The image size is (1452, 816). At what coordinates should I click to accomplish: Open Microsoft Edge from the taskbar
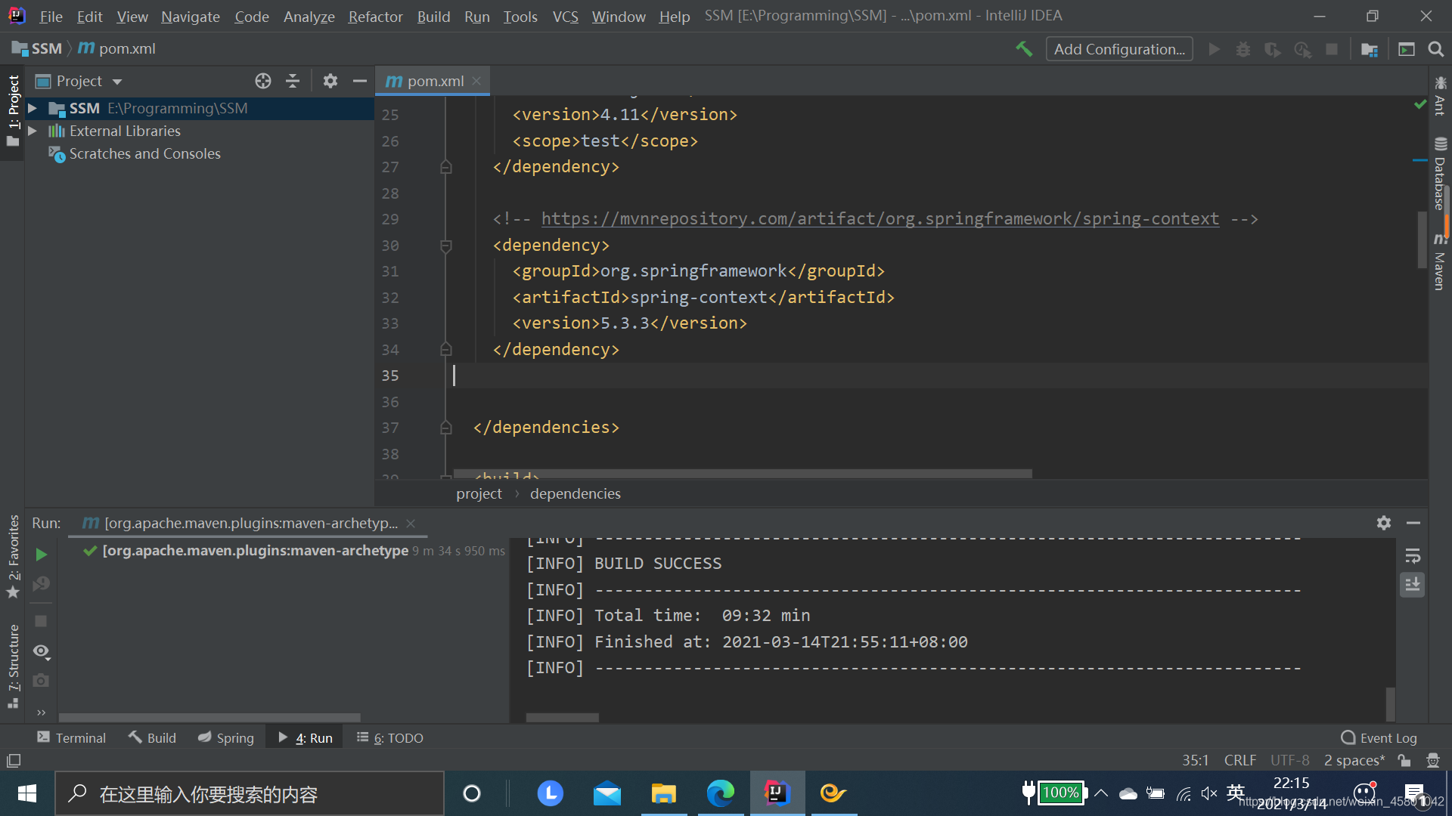point(721,793)
